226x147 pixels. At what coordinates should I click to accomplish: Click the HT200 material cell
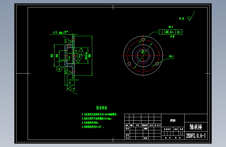pyautogui.click(x=173, y=121)
